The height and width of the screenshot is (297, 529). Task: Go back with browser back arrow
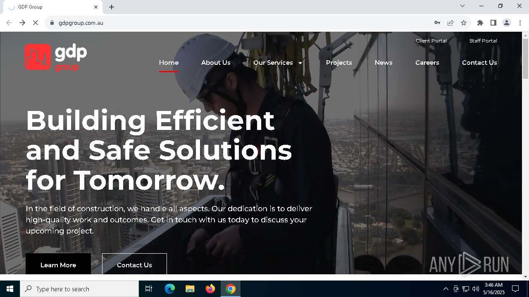pyautogui.click(x=9, y=23)
